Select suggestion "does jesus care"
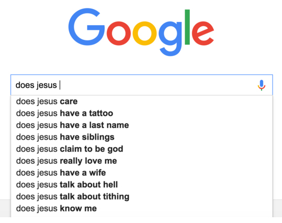Viewport: 282px width, 223px height. tap(142, 101)
